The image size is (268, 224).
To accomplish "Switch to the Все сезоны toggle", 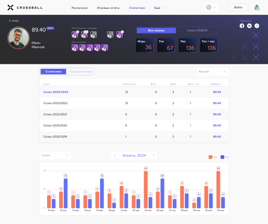I will (x=156, y=30).
